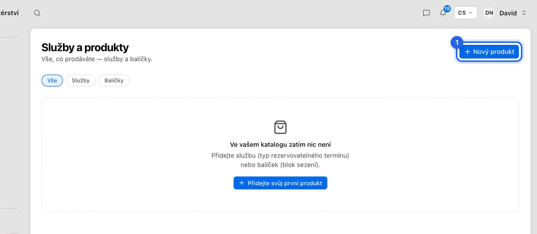The width and height of the screenshot is (537, 234).
Task: Click the Služby a produkty heading
Action: [85, 48]
